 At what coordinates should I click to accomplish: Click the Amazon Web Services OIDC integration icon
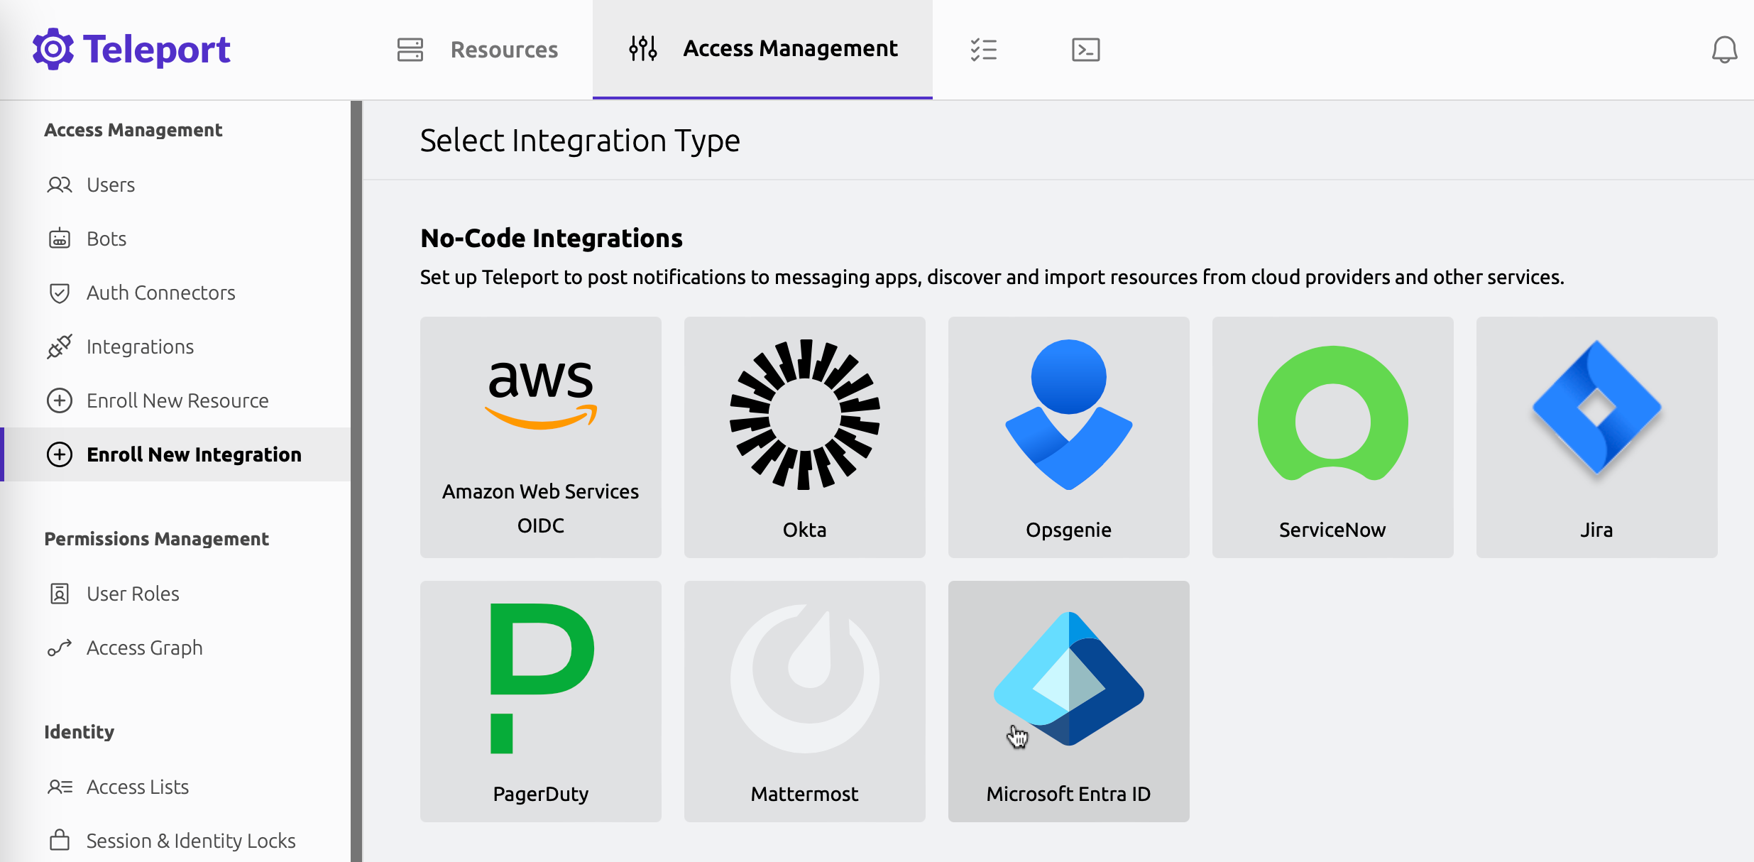(540, 437)
